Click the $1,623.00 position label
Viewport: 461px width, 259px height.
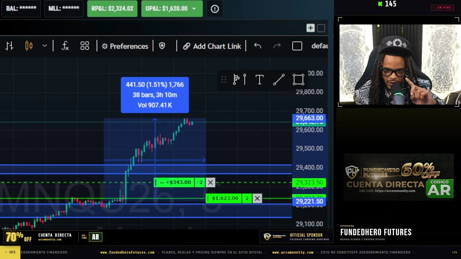pyautogui.click(x=224, y=198)
